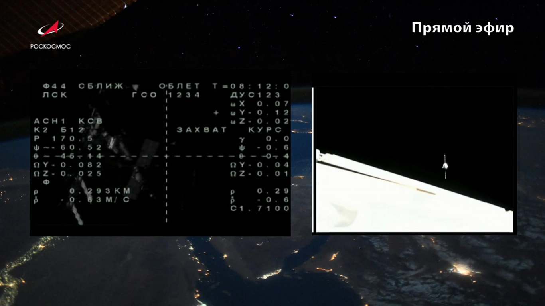
Task: Click the ДУС123 label
Action: click(255, 95)
